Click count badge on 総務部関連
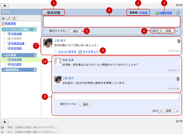Viewport: 183px width, 134px height. (35, 70)
